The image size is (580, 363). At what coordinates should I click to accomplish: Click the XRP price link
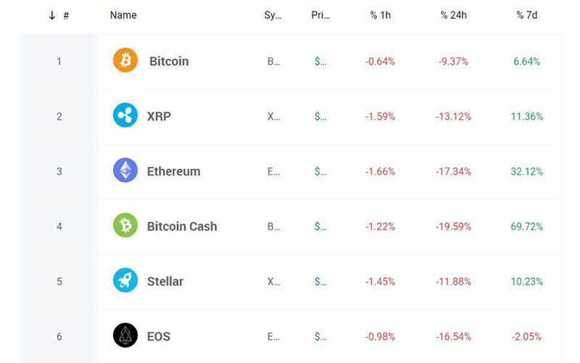click(x=320, y=116)
